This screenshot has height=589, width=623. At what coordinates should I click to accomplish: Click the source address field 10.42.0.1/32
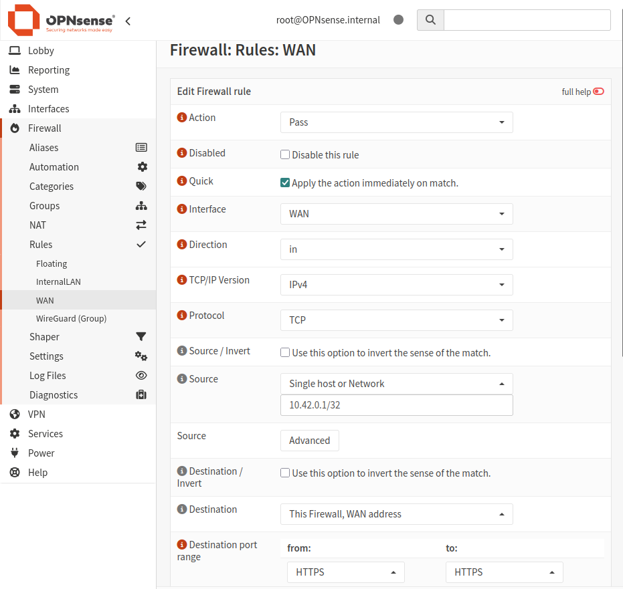[396, 405]
